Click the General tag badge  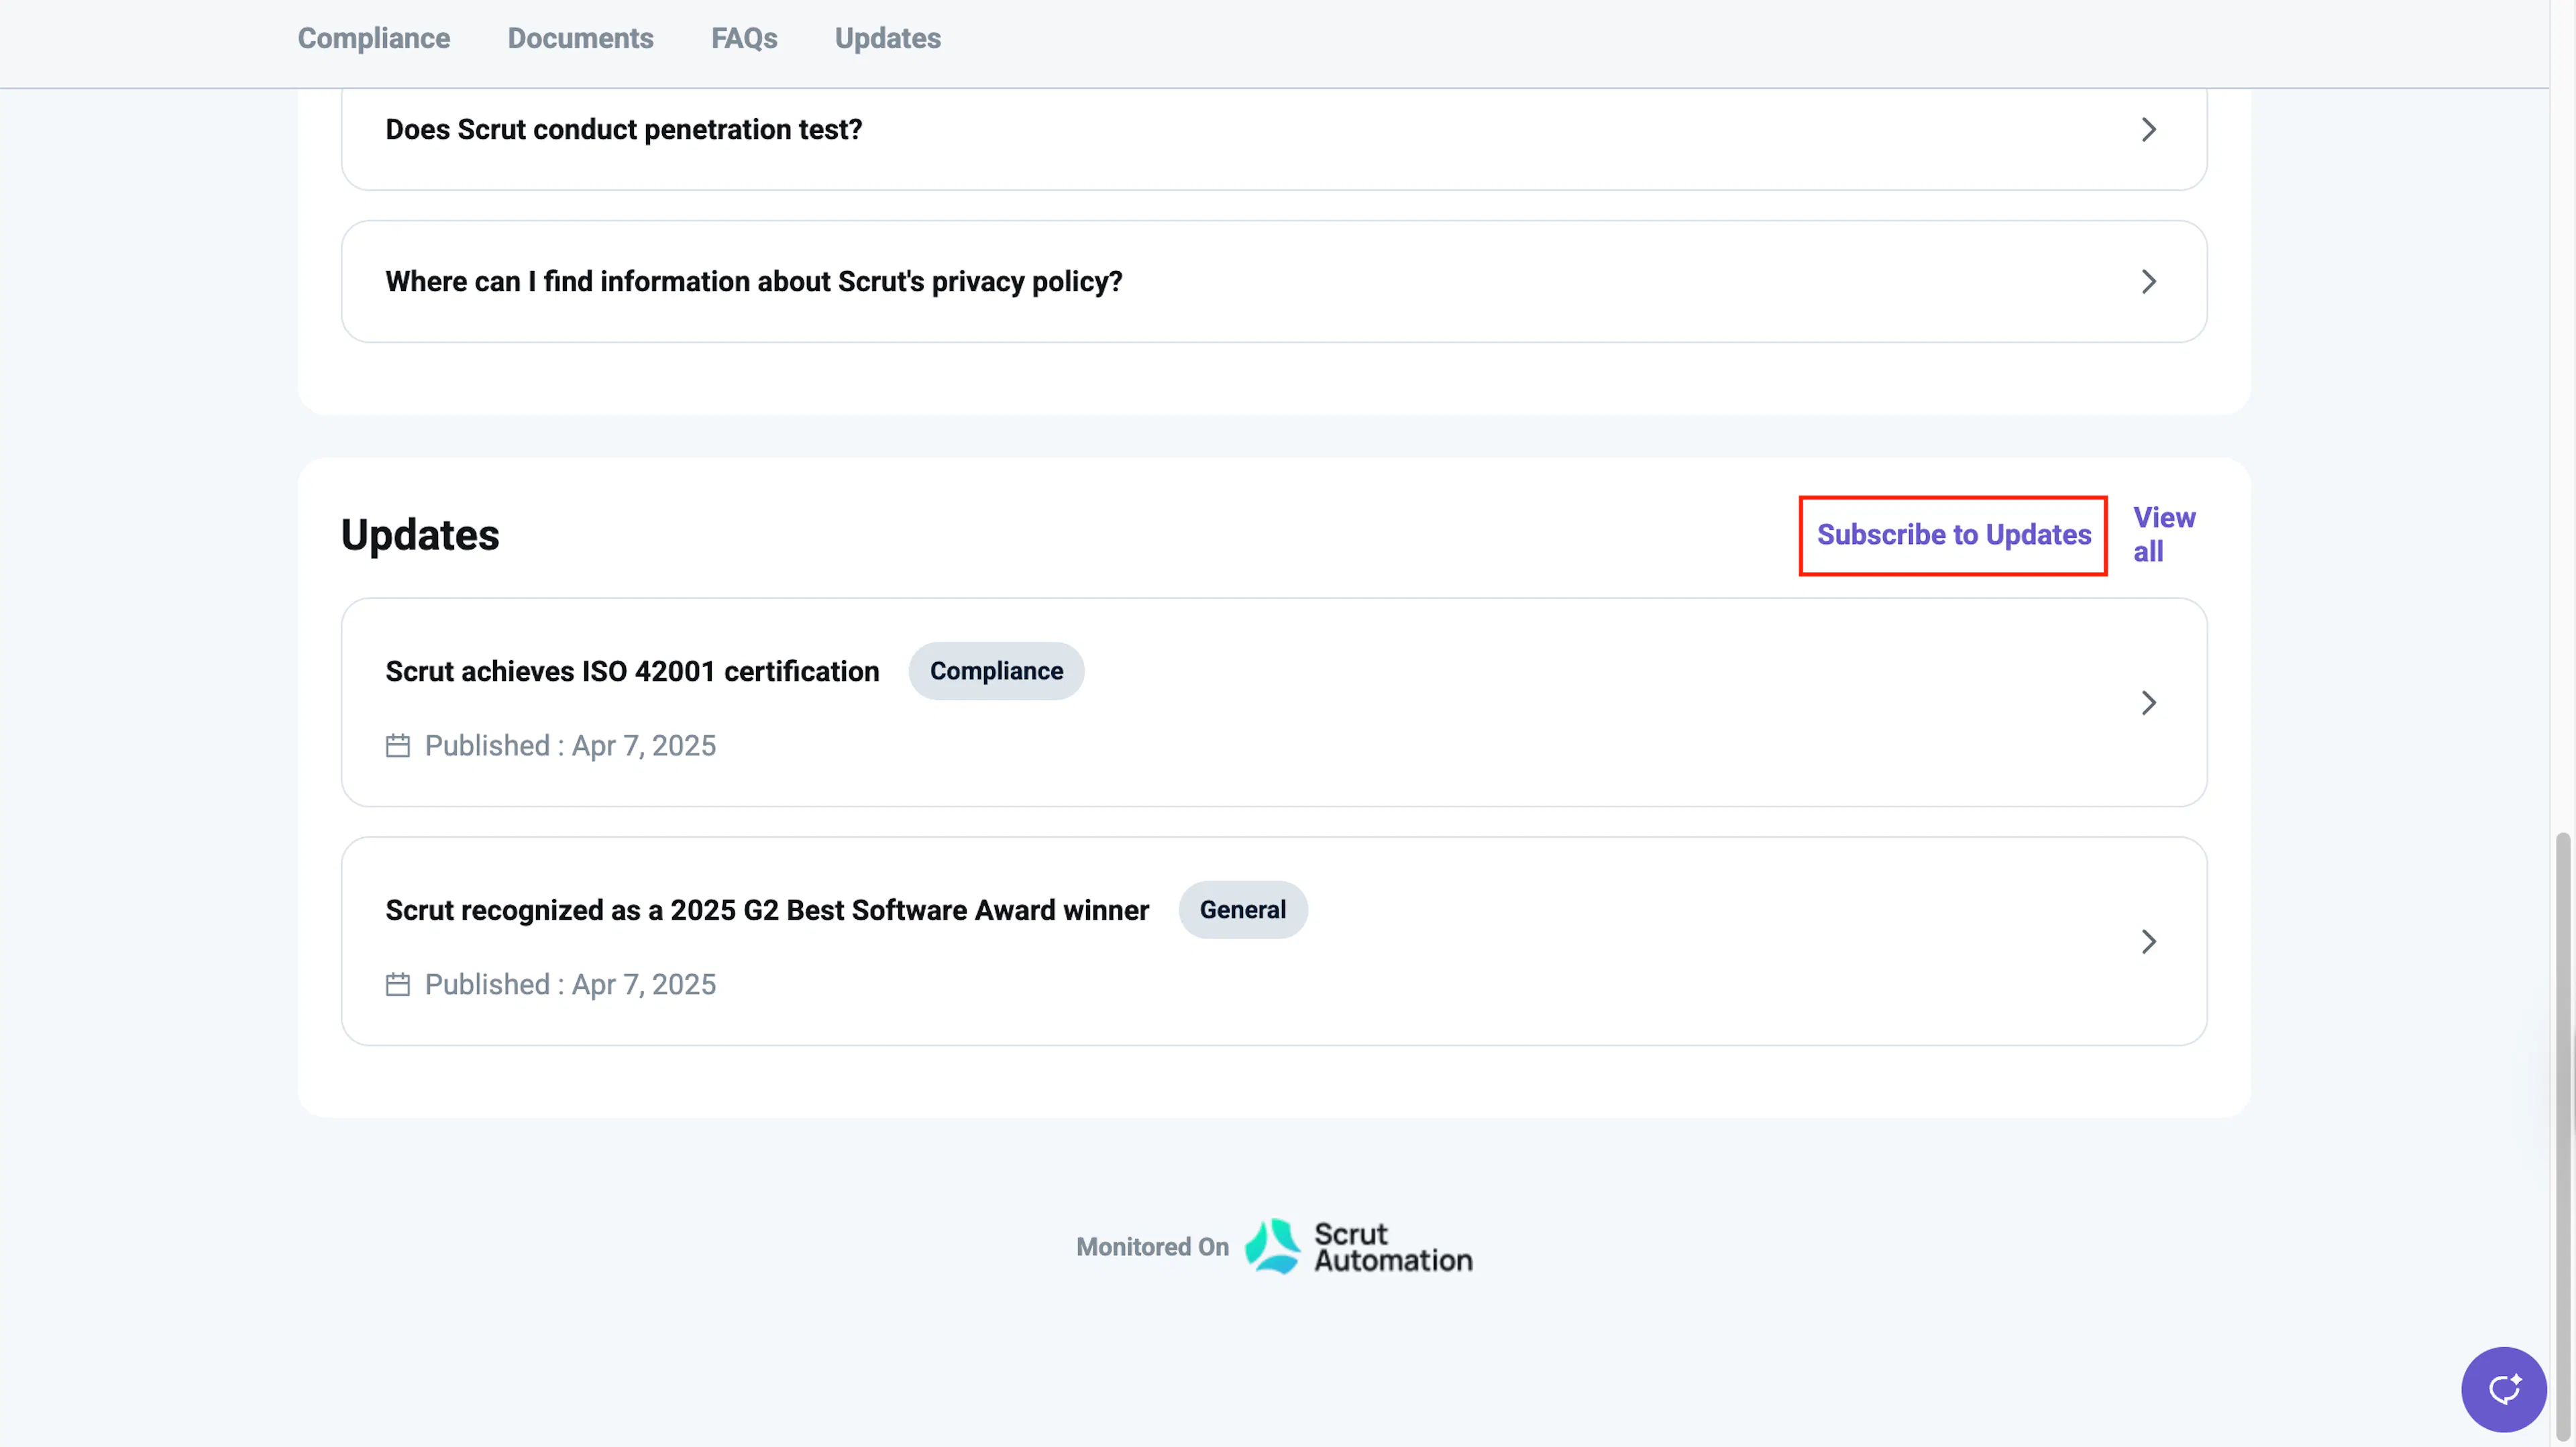coord(1242,910)
